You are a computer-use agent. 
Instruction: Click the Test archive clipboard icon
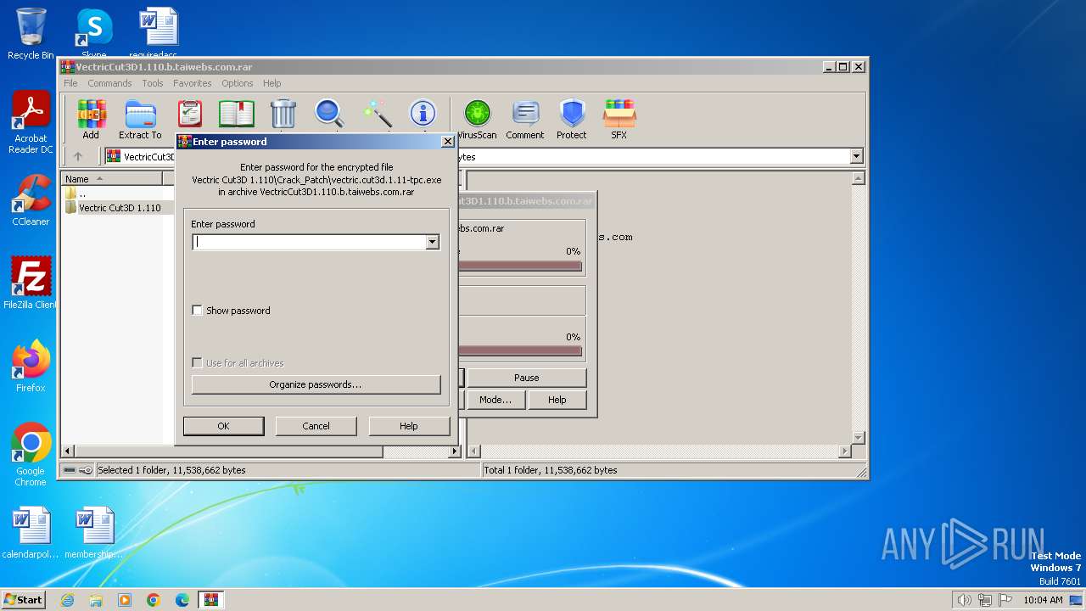click(x=190, y=114)
